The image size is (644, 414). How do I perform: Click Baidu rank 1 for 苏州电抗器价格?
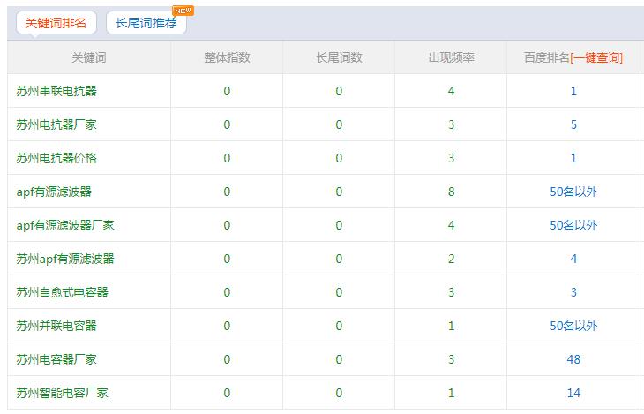573,158
